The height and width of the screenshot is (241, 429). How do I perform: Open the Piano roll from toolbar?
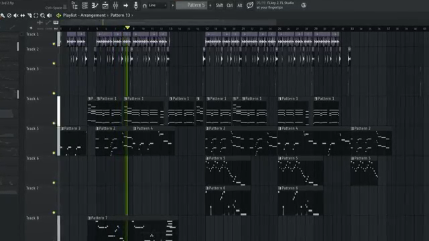[95, 5]
